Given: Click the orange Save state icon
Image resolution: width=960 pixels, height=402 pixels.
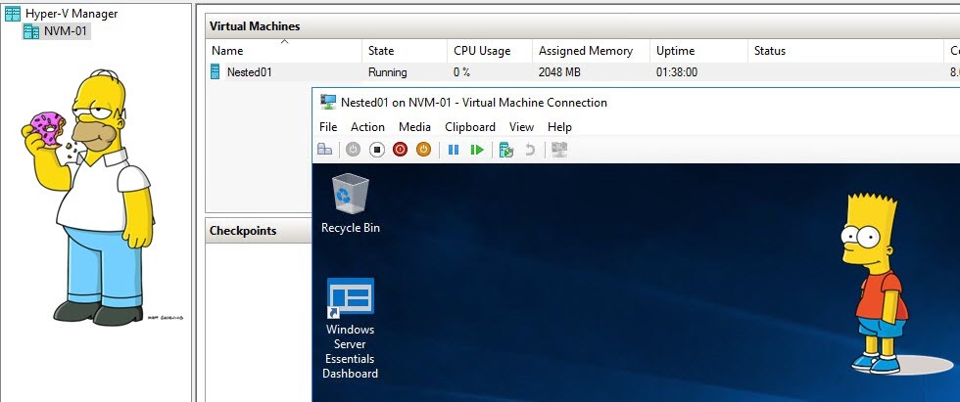Looking at the screenshot, I should click(x=423, y=150).
